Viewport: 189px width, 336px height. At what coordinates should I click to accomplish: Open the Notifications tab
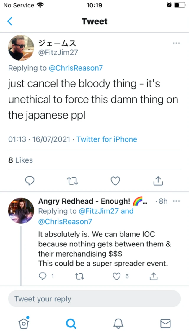(118, 324)
